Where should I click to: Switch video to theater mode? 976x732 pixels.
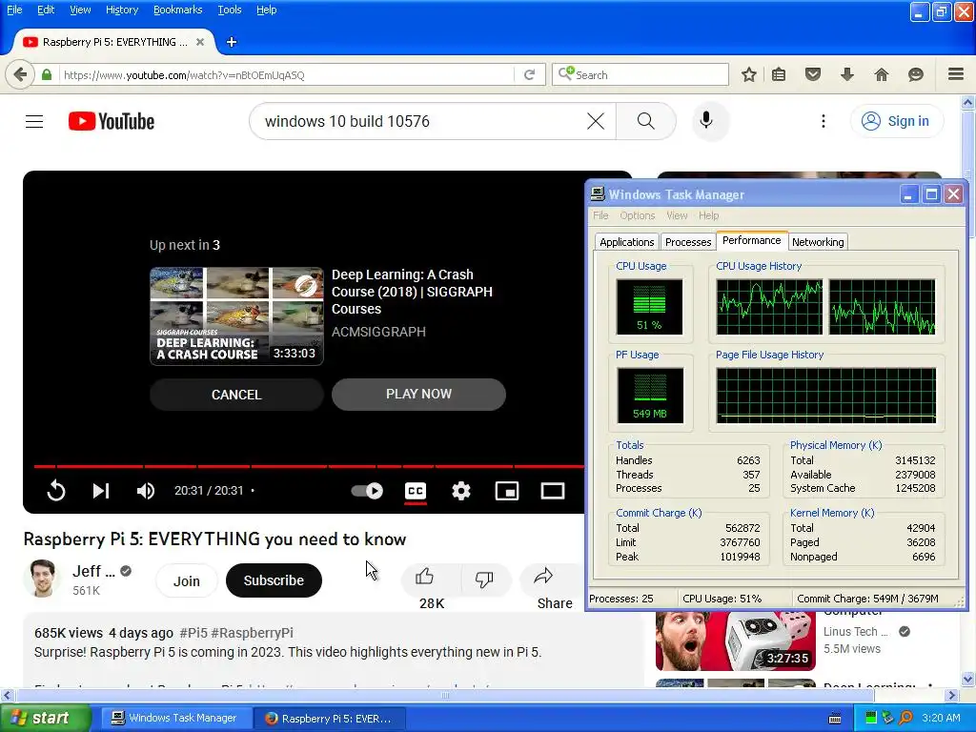pos(552,491)
